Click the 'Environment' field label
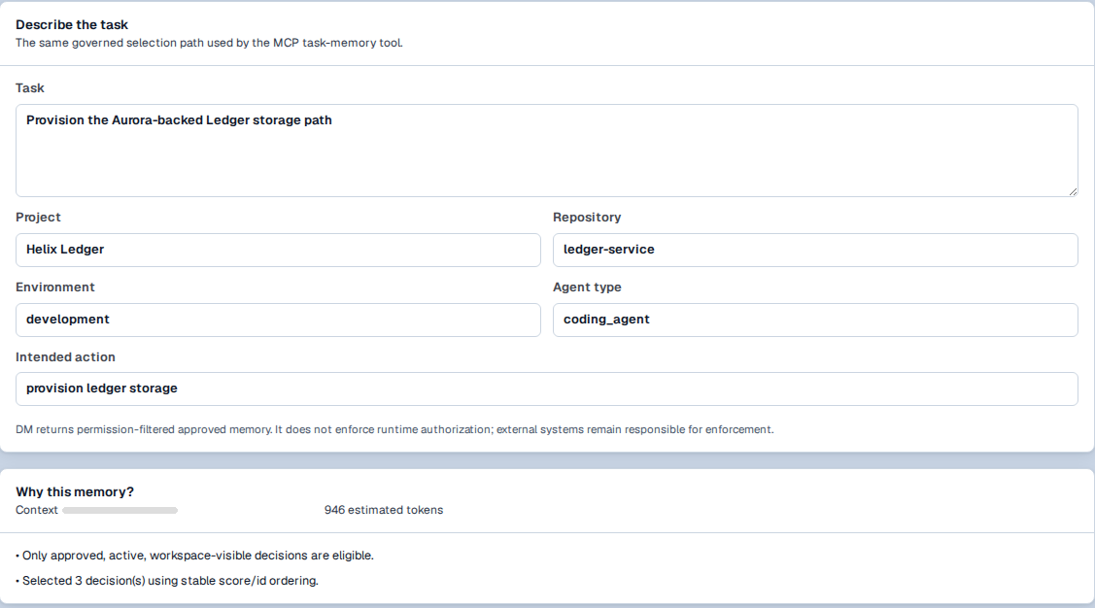The image size is (1095, 608). click(x=55, y=287)
